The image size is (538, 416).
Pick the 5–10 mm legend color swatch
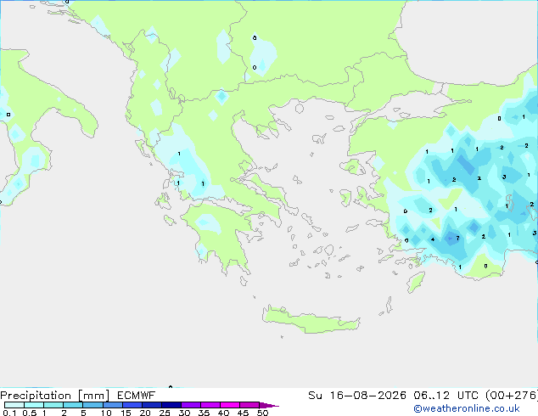(x=92, y=405)
